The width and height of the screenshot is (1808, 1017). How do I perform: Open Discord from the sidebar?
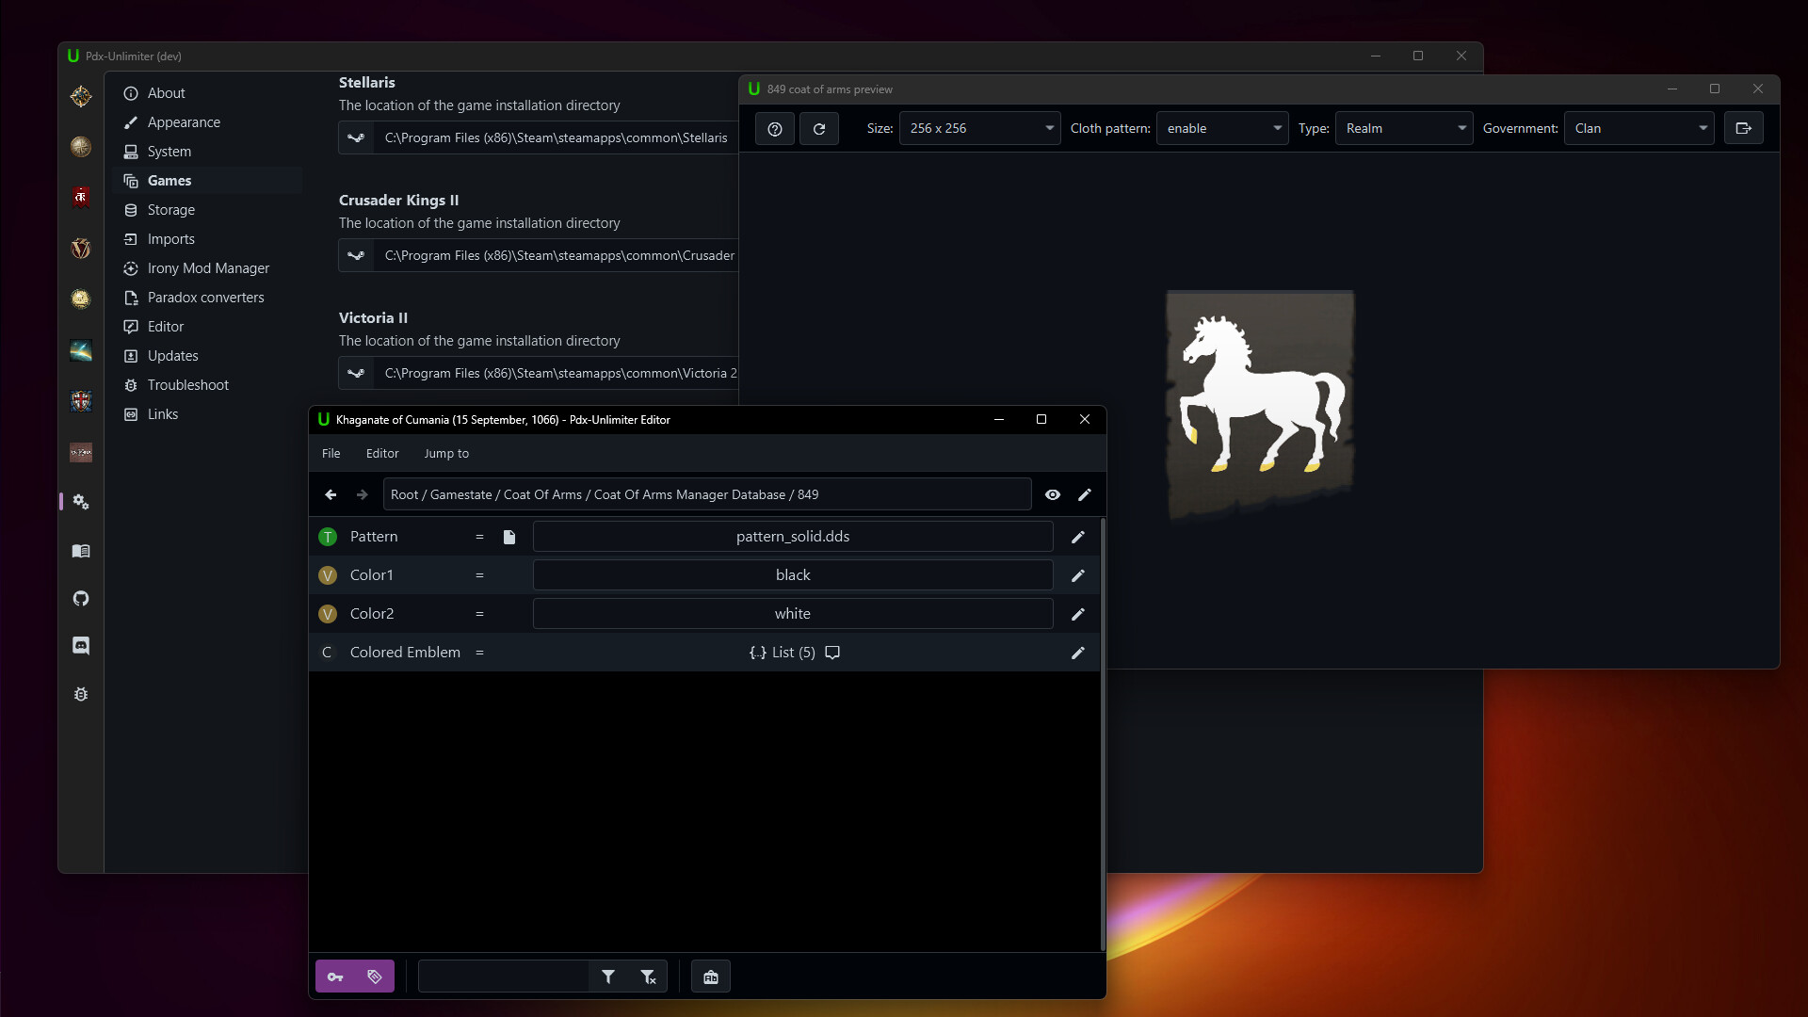[x=81, y=646]
